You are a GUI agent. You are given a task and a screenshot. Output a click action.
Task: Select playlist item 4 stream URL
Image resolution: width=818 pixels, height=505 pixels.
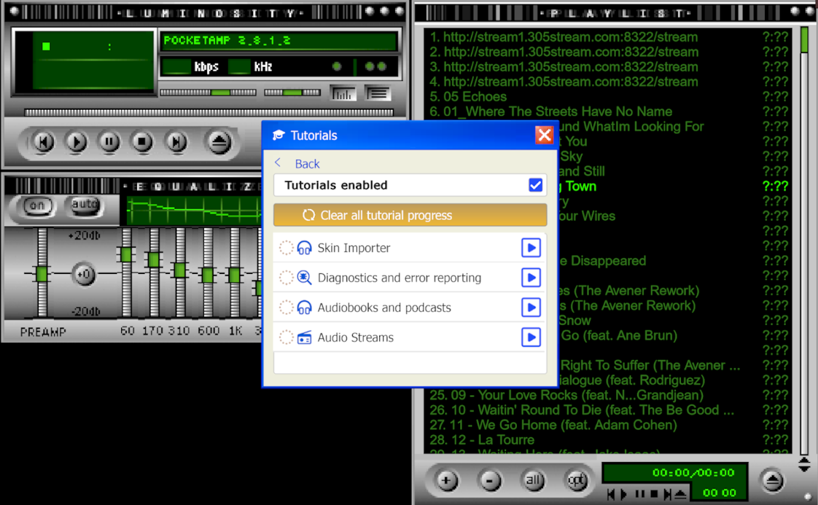[x=608, y=82]
